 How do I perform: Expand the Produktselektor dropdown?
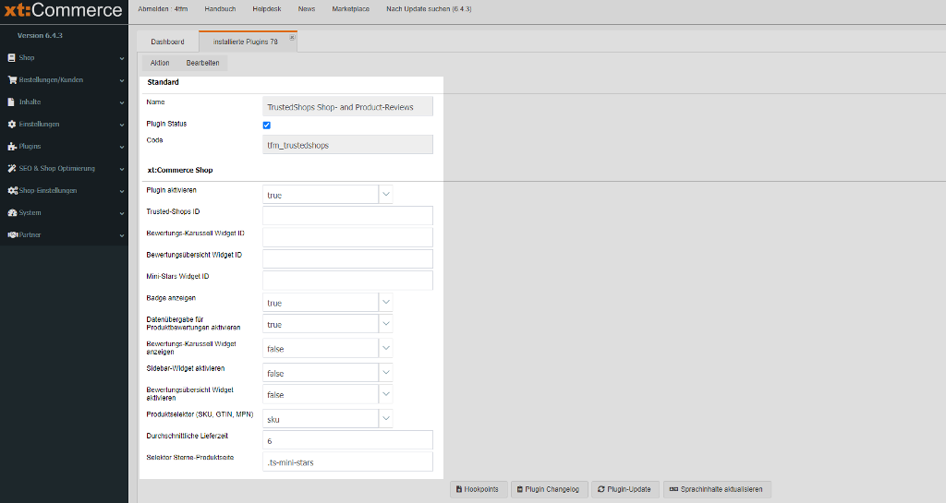[386, 418]
